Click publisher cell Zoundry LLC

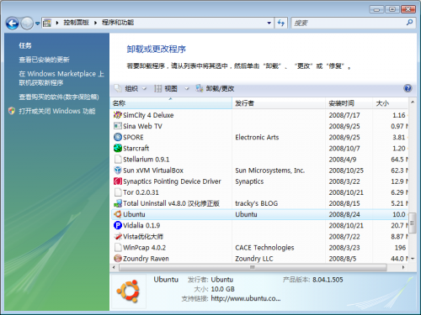click(x=253, y=259)
